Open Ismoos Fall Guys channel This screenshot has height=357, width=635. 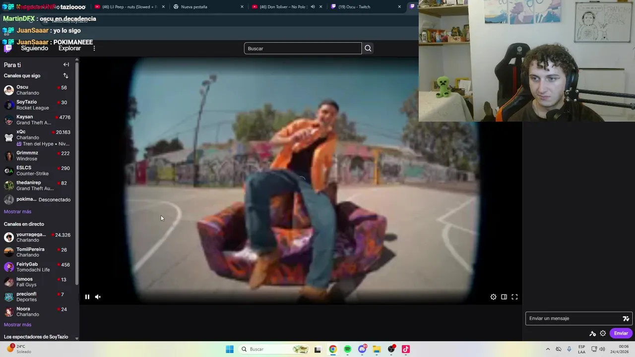[39, 282]
